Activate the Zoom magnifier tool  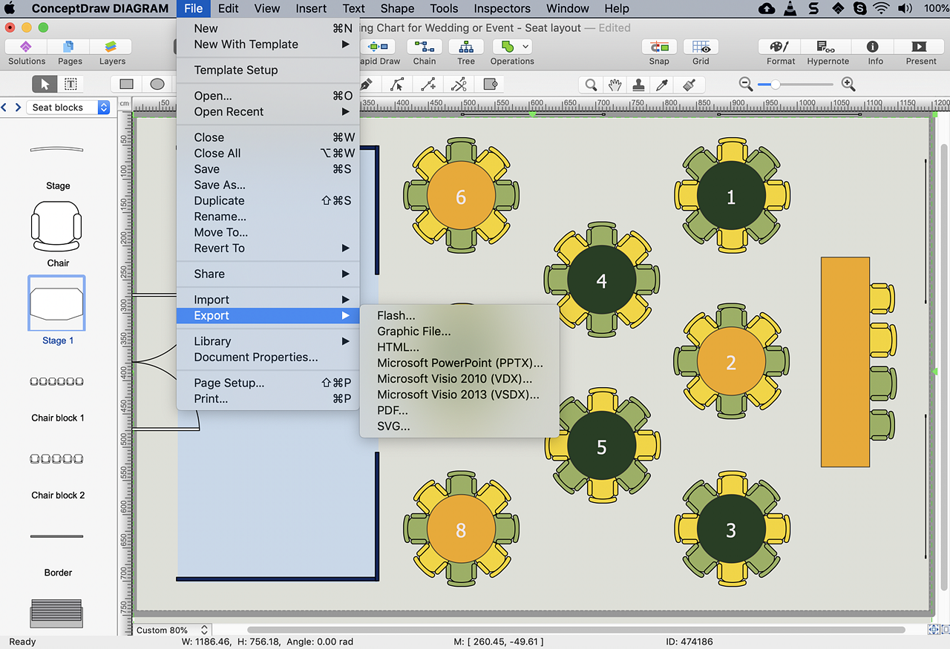coord(591,85)
